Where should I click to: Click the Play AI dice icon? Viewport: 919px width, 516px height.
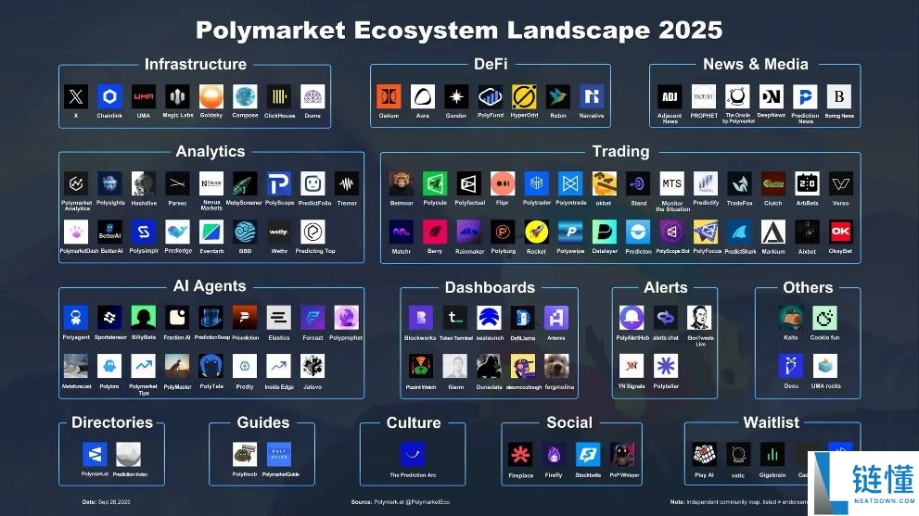coord(704,455)
